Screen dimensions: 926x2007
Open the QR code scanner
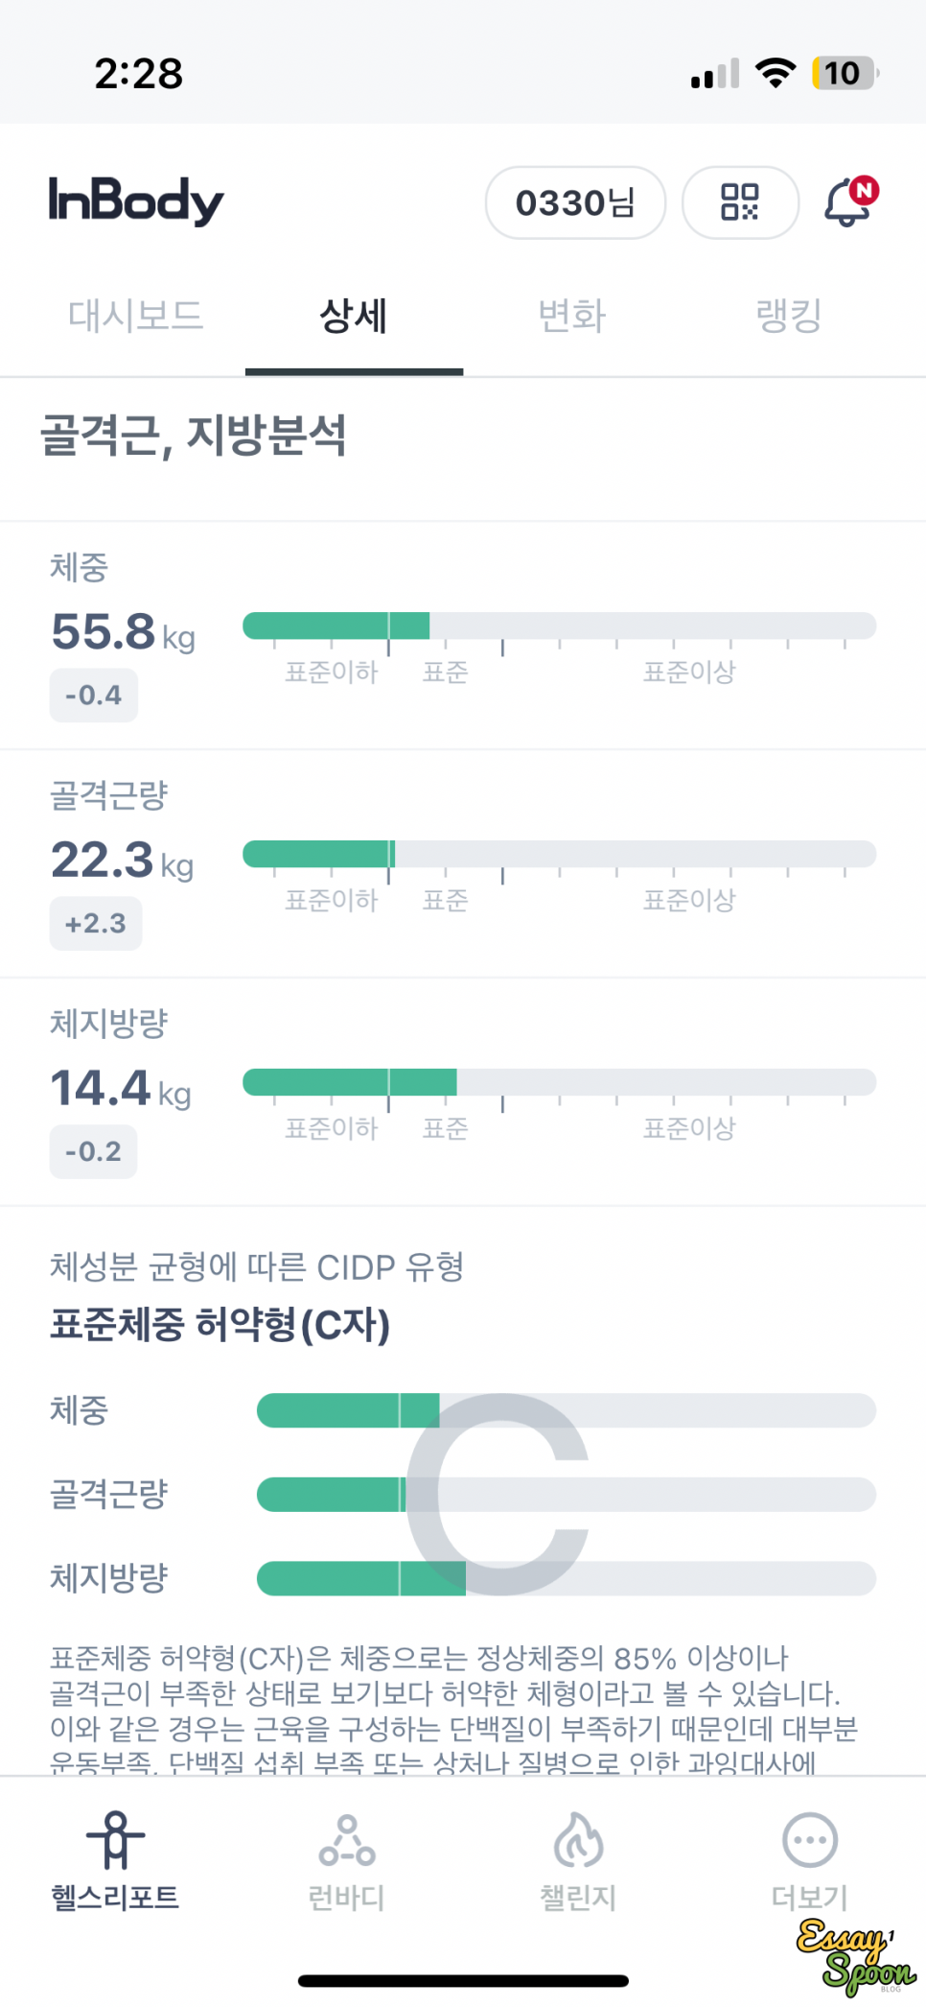[x=739, y=202]
